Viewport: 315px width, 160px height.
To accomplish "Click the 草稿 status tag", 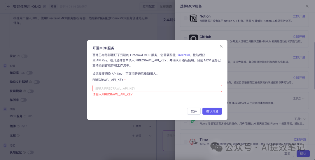I will click(x=53, y=6).
